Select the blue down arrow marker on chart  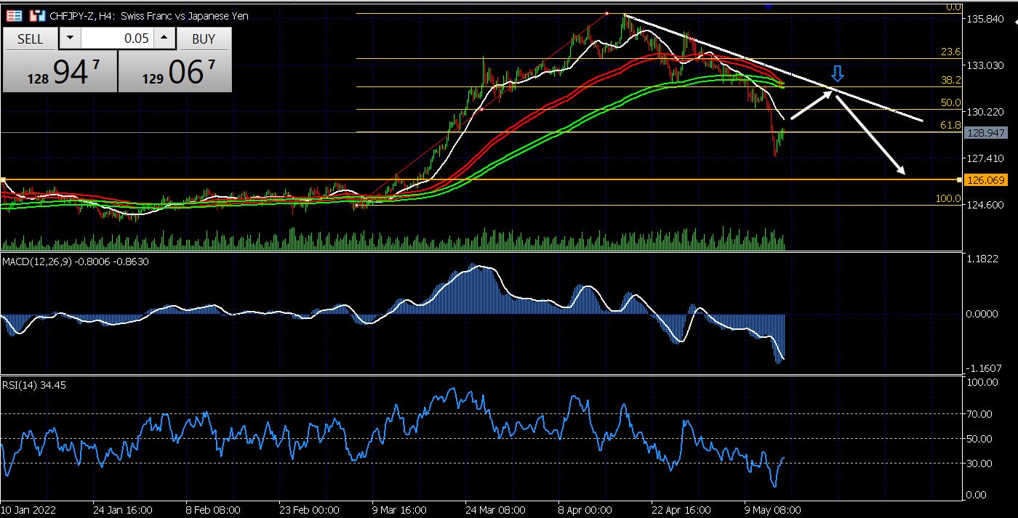pos(837,73)
